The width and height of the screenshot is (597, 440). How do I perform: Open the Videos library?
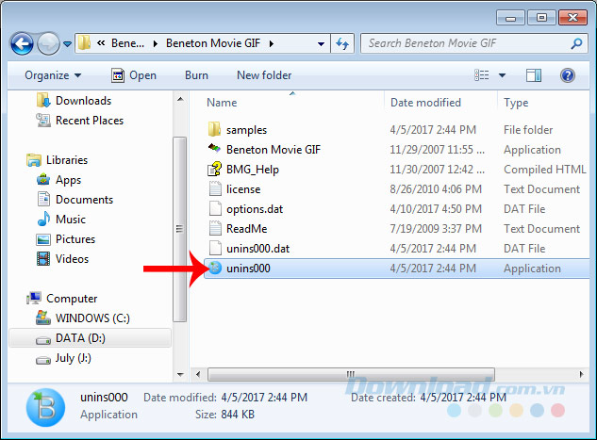click(x=62, y=259)
